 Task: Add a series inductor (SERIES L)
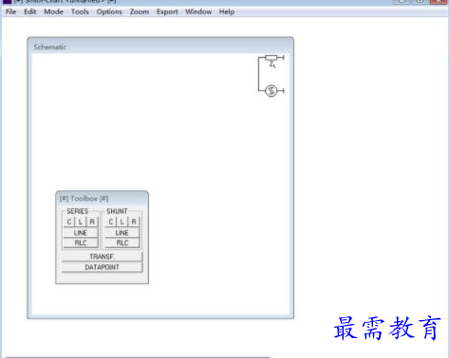81,222
